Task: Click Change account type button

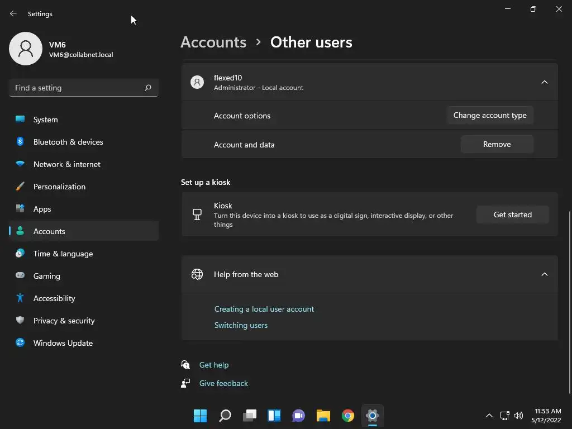Action: [x=490, y=115]
